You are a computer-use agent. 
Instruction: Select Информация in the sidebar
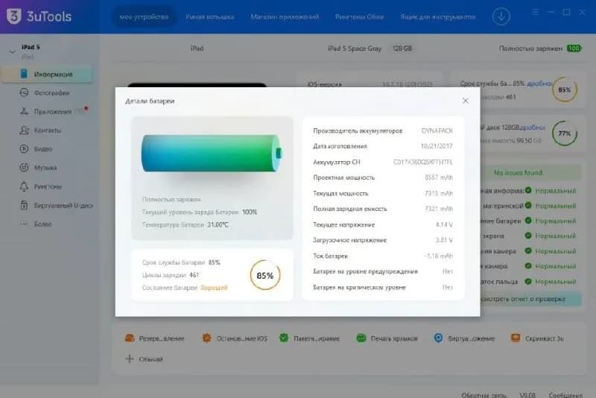point(47,74)
